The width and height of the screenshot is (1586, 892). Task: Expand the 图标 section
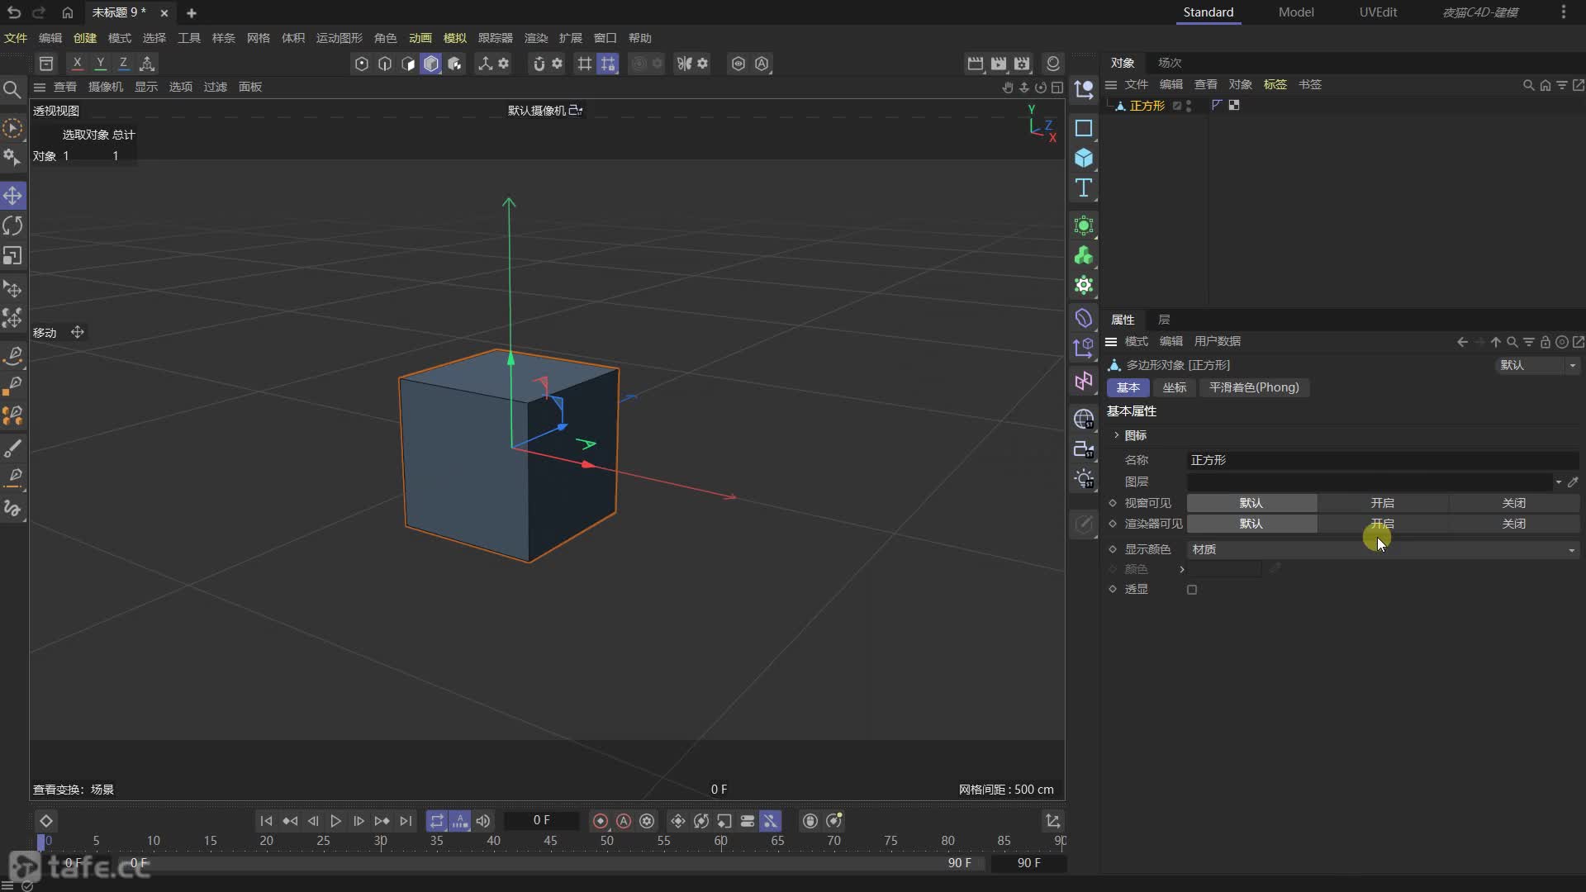pos(1117,435)
